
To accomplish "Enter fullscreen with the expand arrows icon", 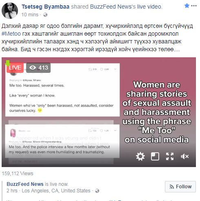I will [x=170, y=156].
